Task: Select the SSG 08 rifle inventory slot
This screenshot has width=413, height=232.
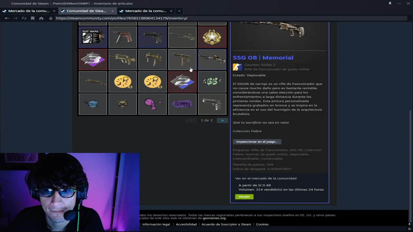Action: [212, 59]
